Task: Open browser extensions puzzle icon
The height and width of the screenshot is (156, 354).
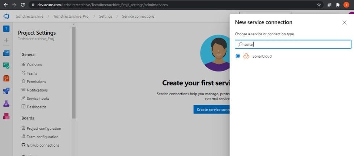Action: (x=338, y=5)
